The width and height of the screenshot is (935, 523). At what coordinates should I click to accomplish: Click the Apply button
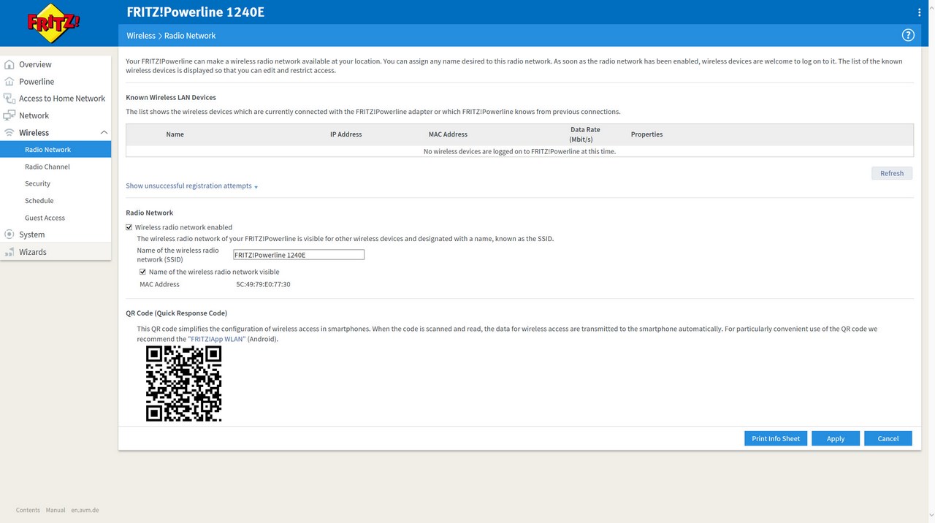[x=836, y=438]
